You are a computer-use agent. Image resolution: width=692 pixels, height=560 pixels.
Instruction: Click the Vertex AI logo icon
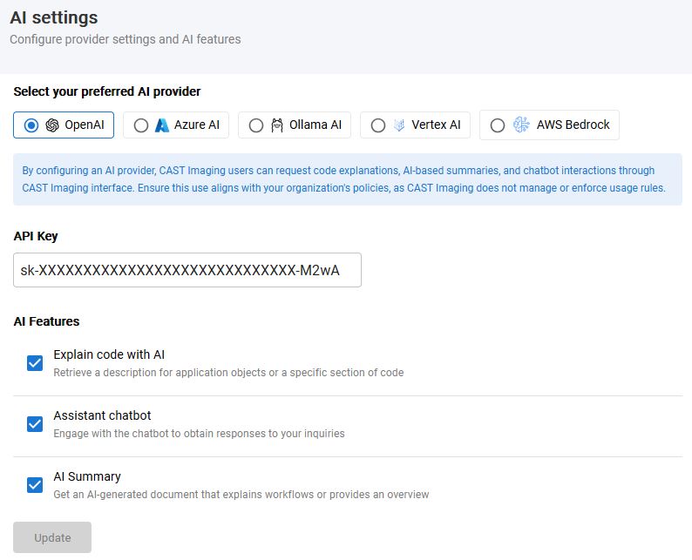(x=399, y=125)
